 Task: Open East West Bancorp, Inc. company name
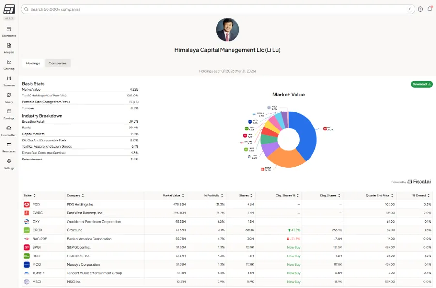[85, 213]
